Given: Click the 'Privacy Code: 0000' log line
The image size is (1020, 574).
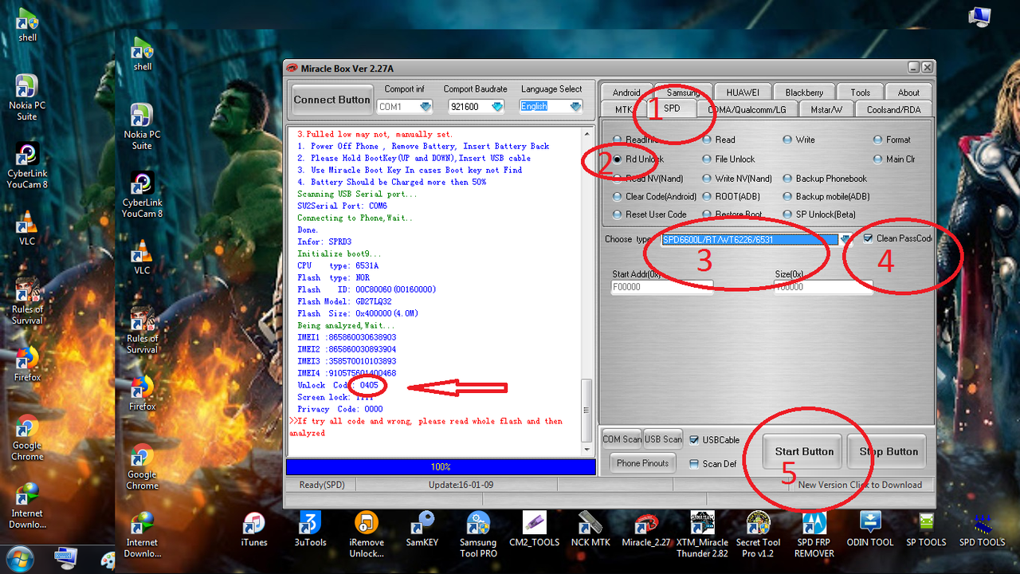Looking at the screenshot, I should pyautogui.click(x=340, y=409).
